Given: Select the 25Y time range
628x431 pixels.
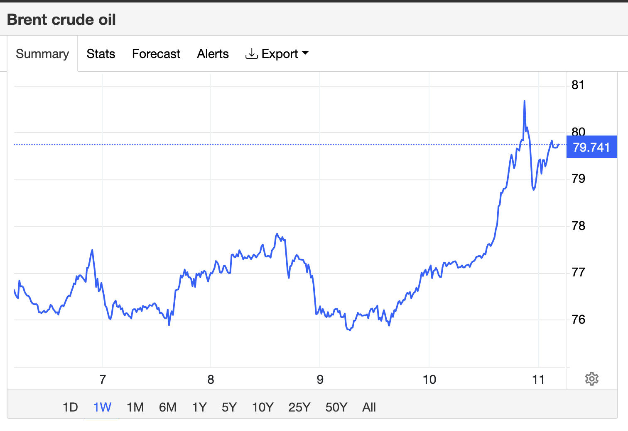Looking at the screenshot, I should point(299,407).
